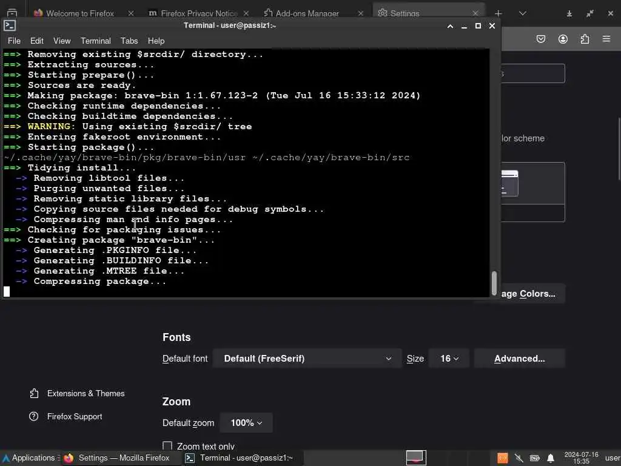Viewport: 621px width, 466px height.
Task: Switch to Firefox Privacy Notice tab
Action: click(x=199, y=13)
